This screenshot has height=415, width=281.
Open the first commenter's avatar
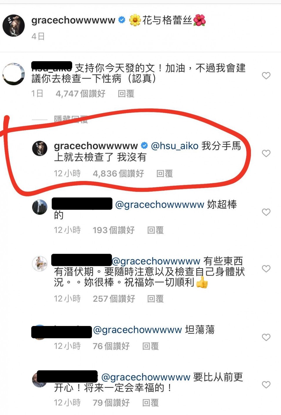(13, 74)
